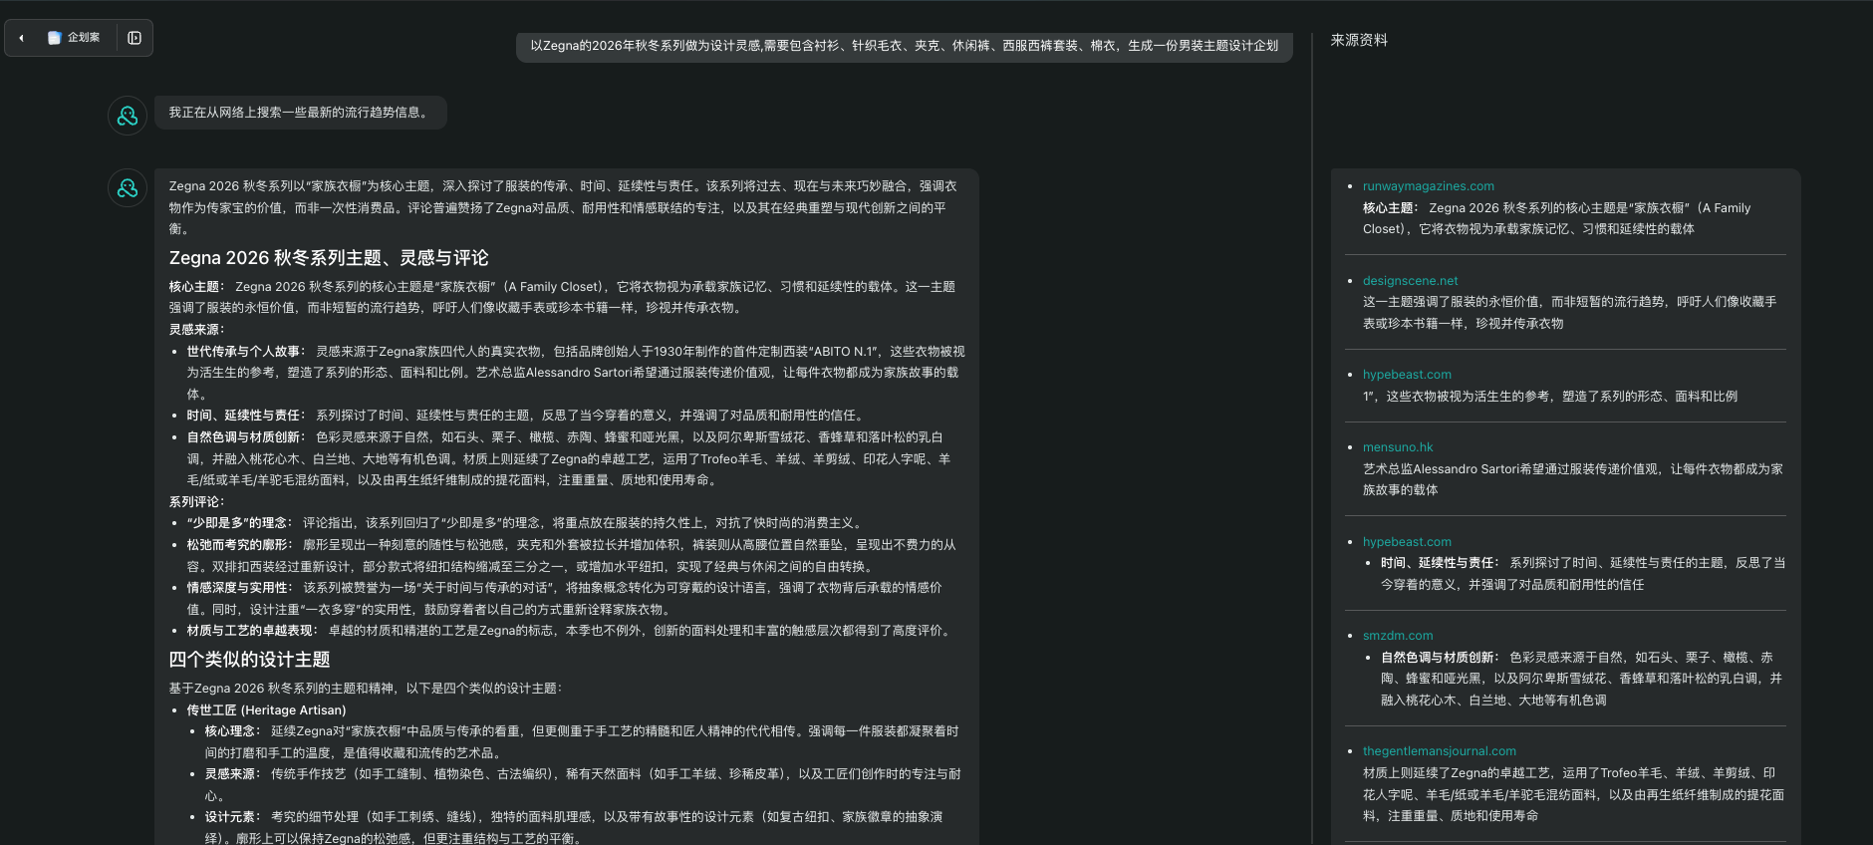Click the 设计元素： item under Heritage Artisan
The width and height of the screenshot is (1873, 845).
(574, 828)
